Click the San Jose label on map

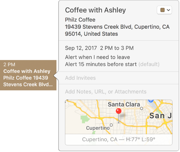pos(160,115)
